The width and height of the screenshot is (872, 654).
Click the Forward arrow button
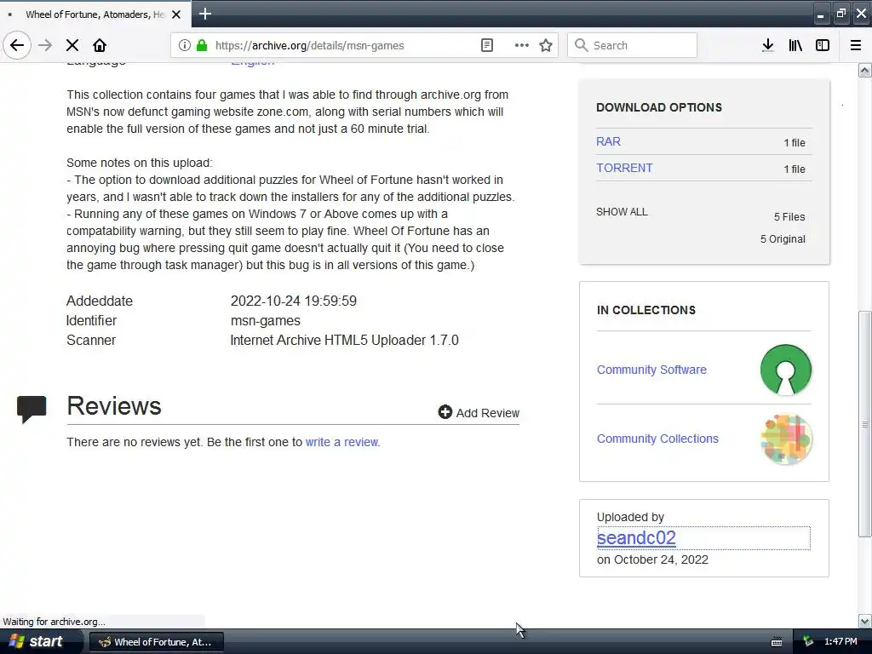pos(45,45)
